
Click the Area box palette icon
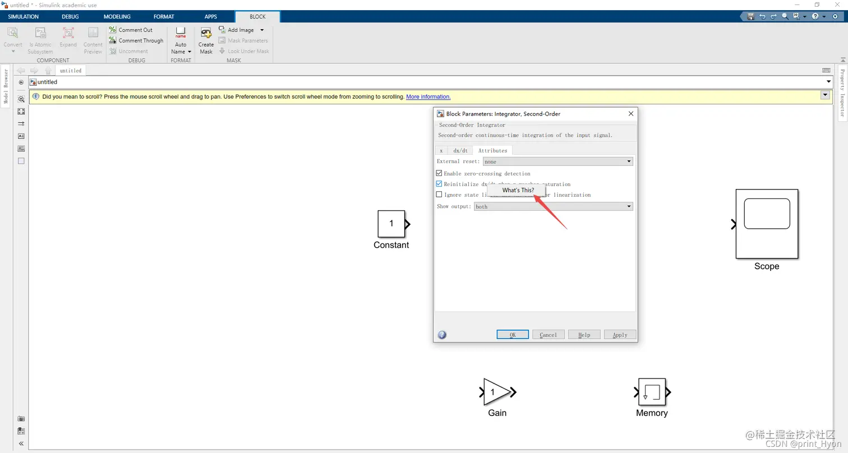pyautogui.click(x=21, y=161)
